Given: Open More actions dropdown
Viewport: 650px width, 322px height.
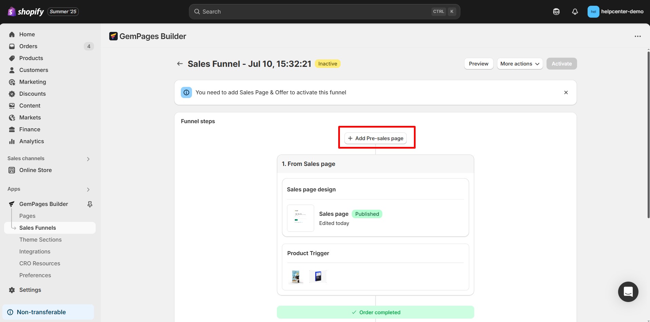Looking at the screenshot, I should pyautogui.click(x=520, y=63).
